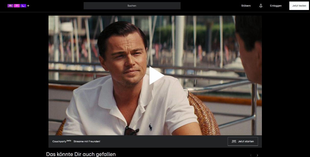This screenshot has width=310, height=157.
Task: Open the RTL+ logo home link
Action: (x=18, y=6)
